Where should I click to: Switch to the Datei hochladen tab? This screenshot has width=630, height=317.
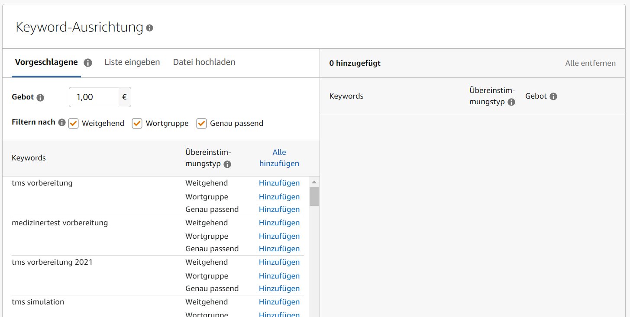[204, 62]
